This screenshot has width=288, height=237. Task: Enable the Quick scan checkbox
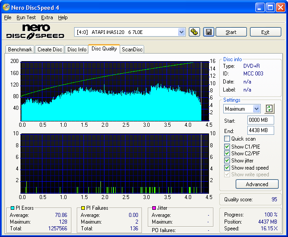(x=227, y=139)
